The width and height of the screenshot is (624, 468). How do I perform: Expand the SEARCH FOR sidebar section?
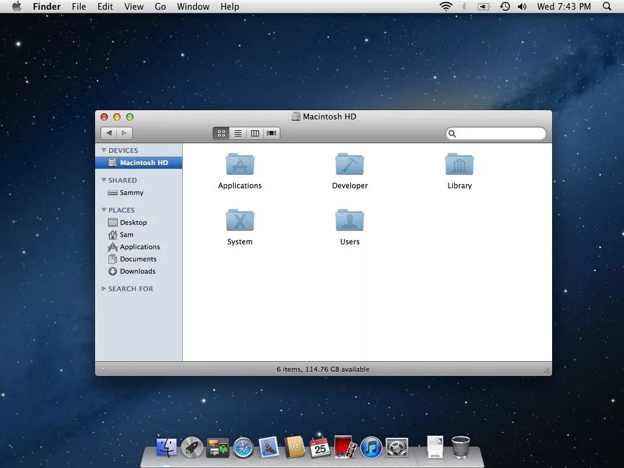point(104,288)
